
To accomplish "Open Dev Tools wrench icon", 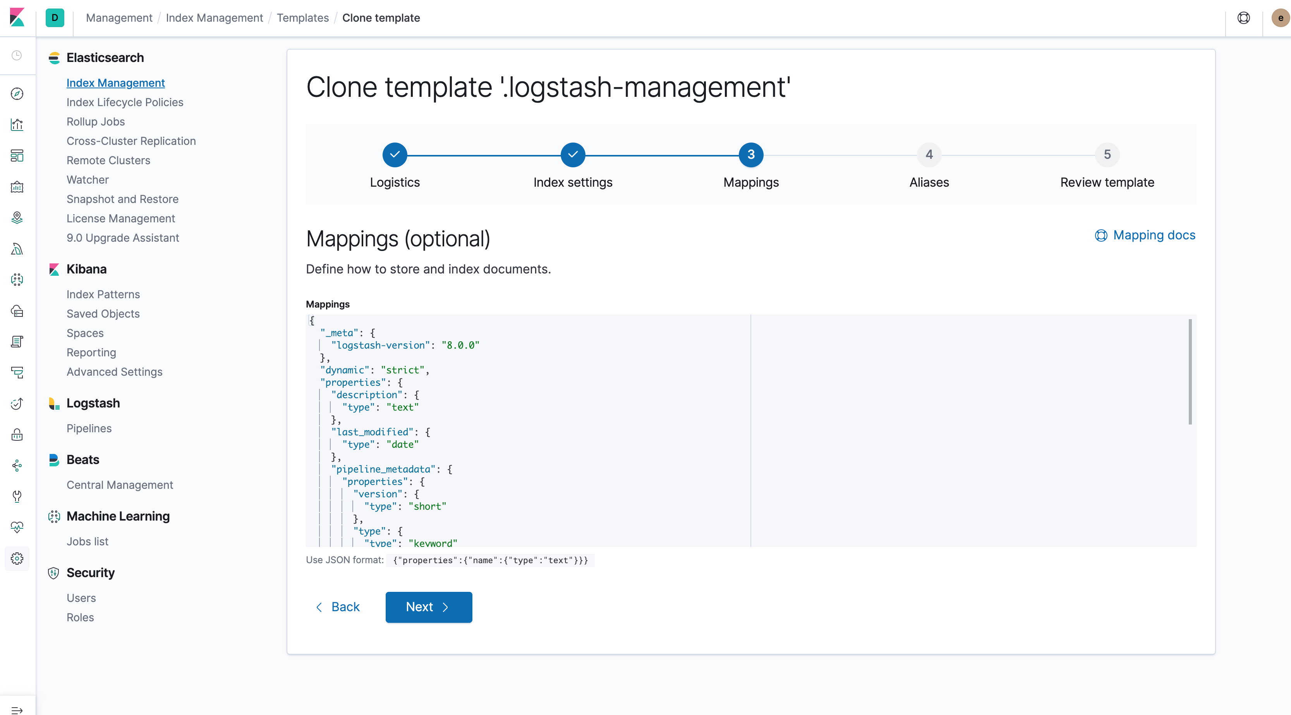I will [17, 497].
